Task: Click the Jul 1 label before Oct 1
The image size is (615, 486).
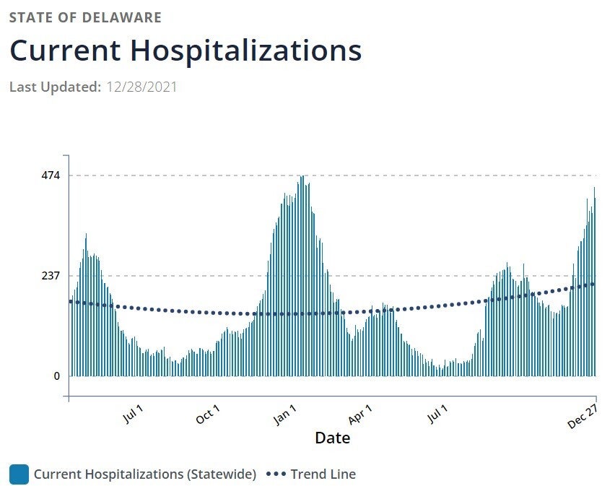Action: pyautogui.click(x=132, y=415)
